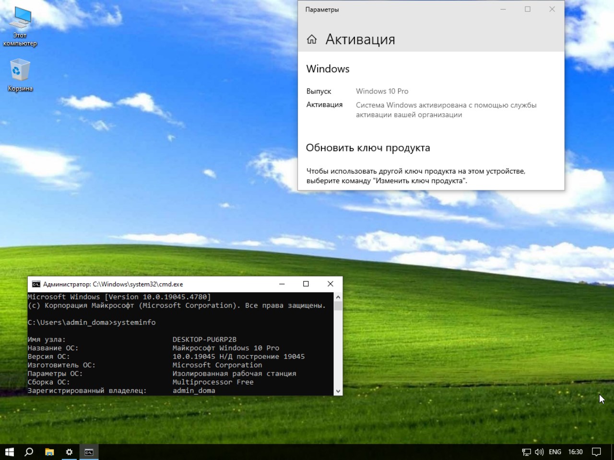Select the Корзина recycle bin icon
This screenshot has height=460, width=614.
pos(20,75)
